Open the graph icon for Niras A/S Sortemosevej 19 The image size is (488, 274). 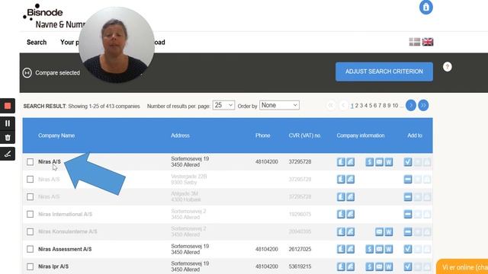(x=351, y=162)
